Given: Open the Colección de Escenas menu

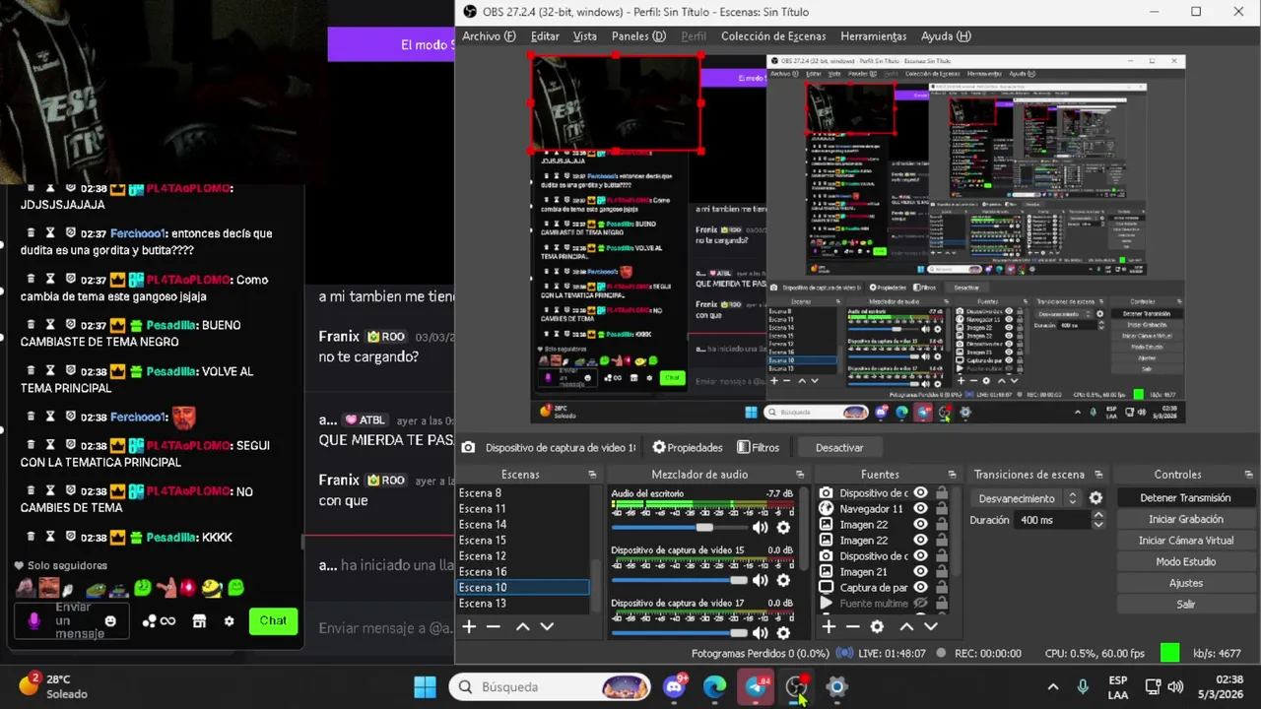Looking at the screenshot, I should (x=773, y=36).
